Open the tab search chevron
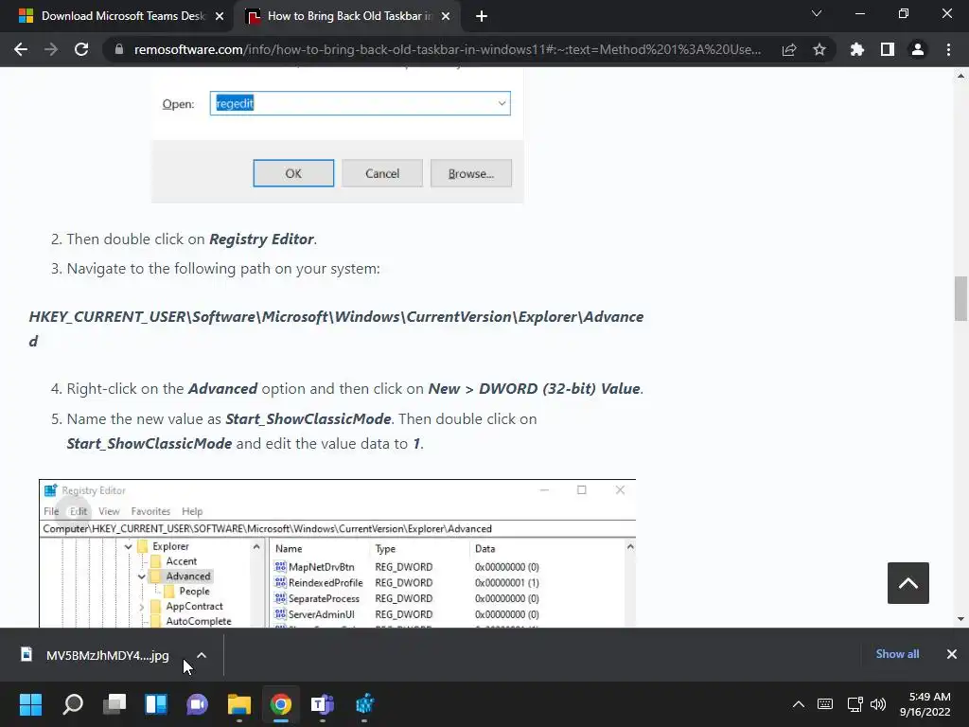 (x=817, y=13)
